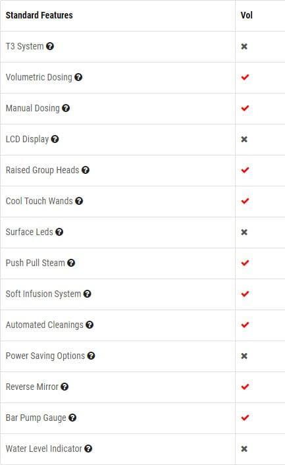The height and width of the screenshot is (465, 285).
Task: Open the Soft Infusion System help icon
Action: [87, 294]
